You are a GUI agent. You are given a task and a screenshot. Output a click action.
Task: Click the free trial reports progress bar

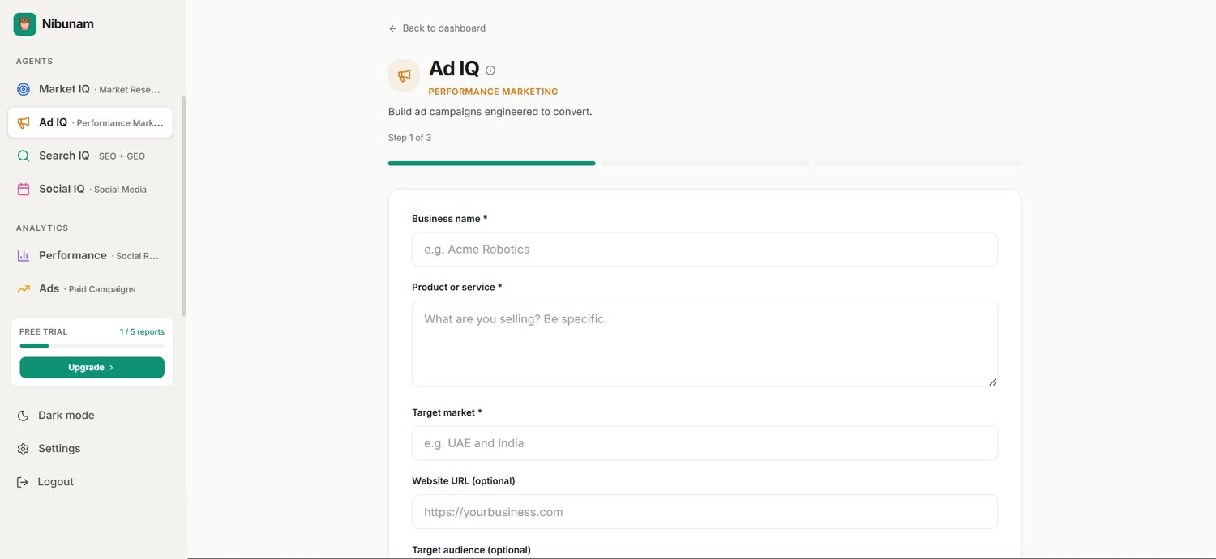(92, 346)
